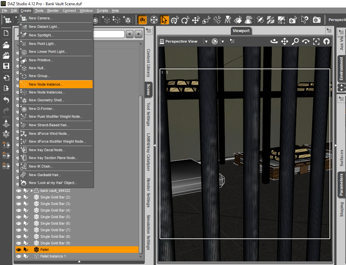Screen dimensions: 346x265
Task: Click the Scene list vertical scrollbar
Action: pyautogui.click(x=141, y=174)
